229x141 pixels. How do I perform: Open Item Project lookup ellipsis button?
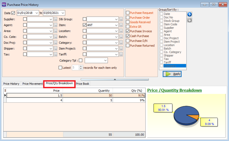coord(121,48)
